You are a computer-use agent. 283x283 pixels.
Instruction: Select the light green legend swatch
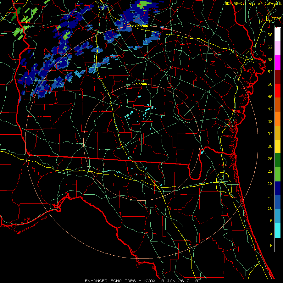click(278, 174)
